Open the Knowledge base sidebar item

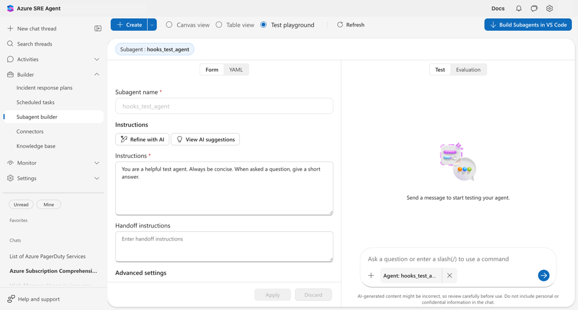click(x=36, y=146)
